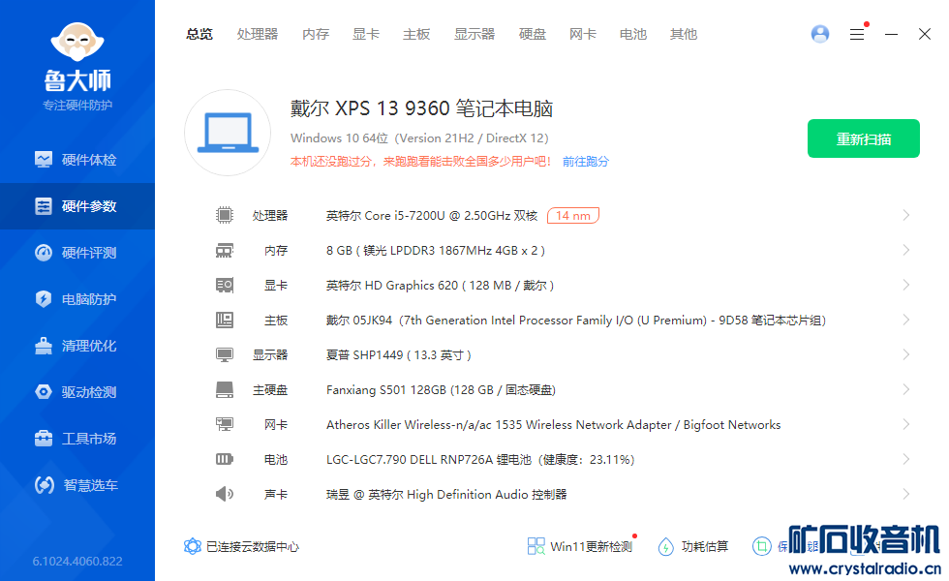Switch to the 硬盘 tab
This screenshot has height=581, width=949.
click(533, 34)
